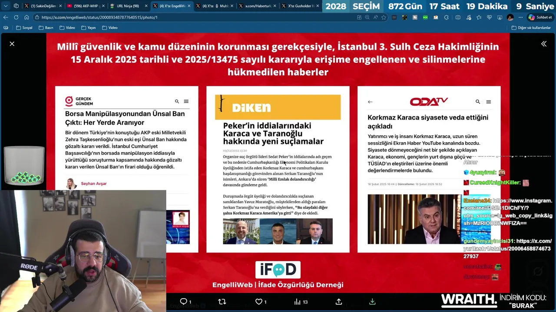The image size is (556, 312).
Task: Click the instagram.com reel link in chat
Action: tap(508, 212)
